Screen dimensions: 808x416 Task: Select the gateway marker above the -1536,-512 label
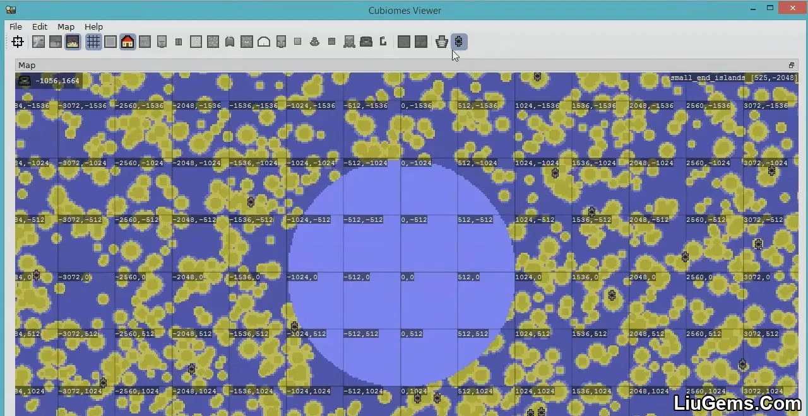(x=251, y=202)
